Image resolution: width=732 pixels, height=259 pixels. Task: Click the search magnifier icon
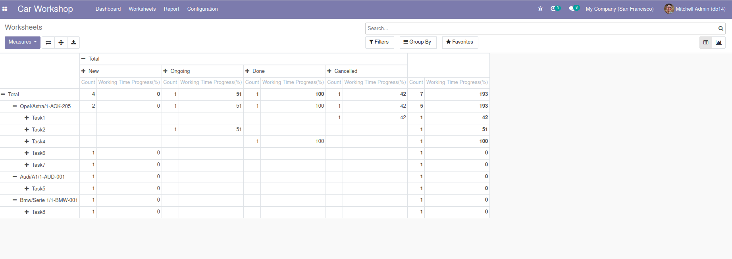tap(720, 29)
